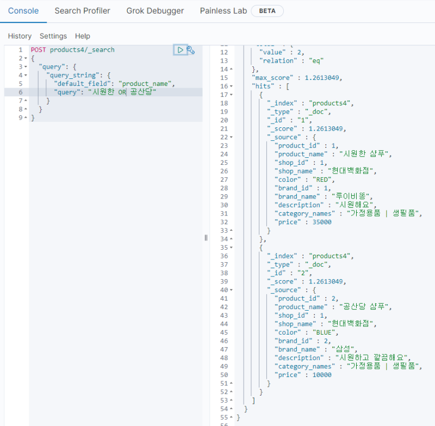
Task: Fold second hit's "_source" at line 40
Action: pyautogui.click(x=232, y=290)
